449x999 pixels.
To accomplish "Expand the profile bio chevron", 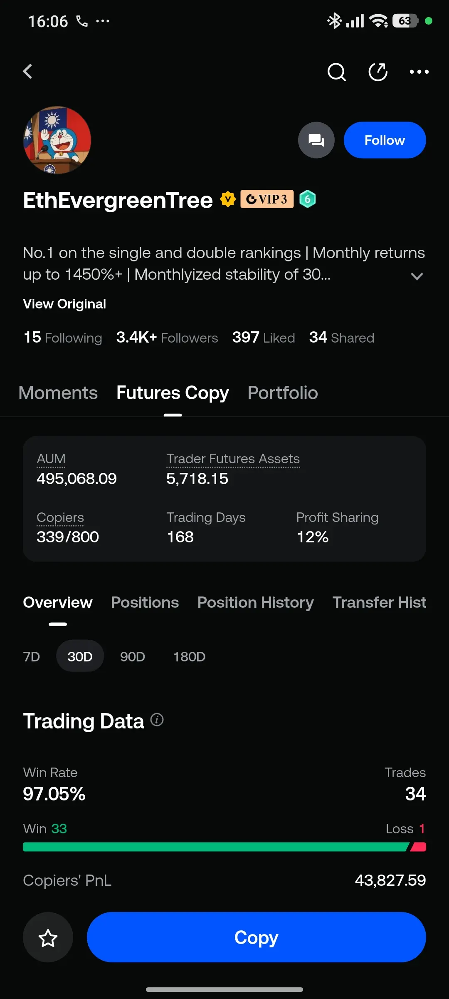I will [417, 276].
